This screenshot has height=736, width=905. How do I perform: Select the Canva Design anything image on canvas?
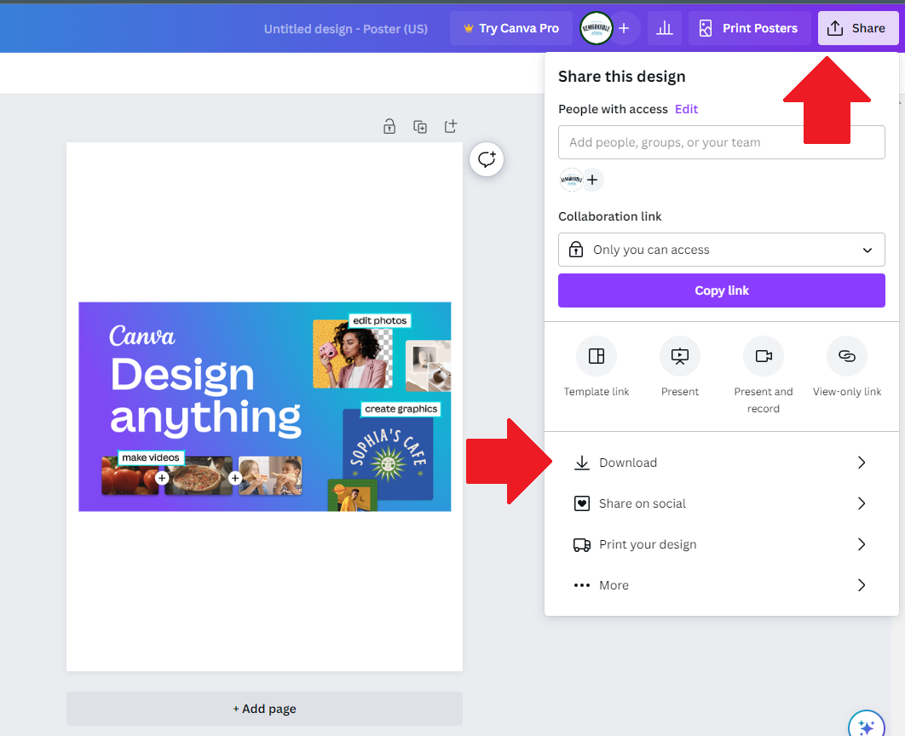pyautogui.click(x=265, y=406)
